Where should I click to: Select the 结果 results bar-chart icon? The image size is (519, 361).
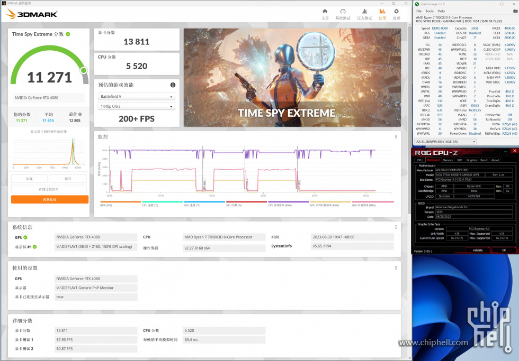[382, 12]
